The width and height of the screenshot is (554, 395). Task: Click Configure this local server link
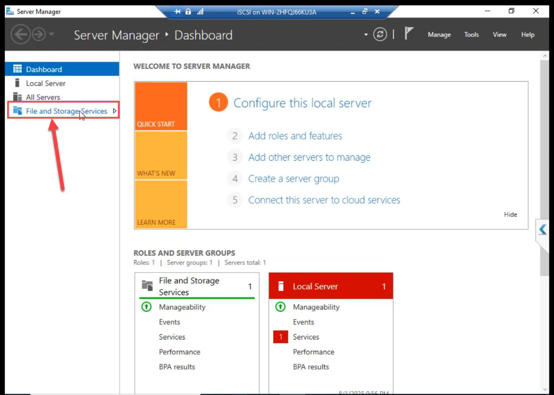coord(303,103)
